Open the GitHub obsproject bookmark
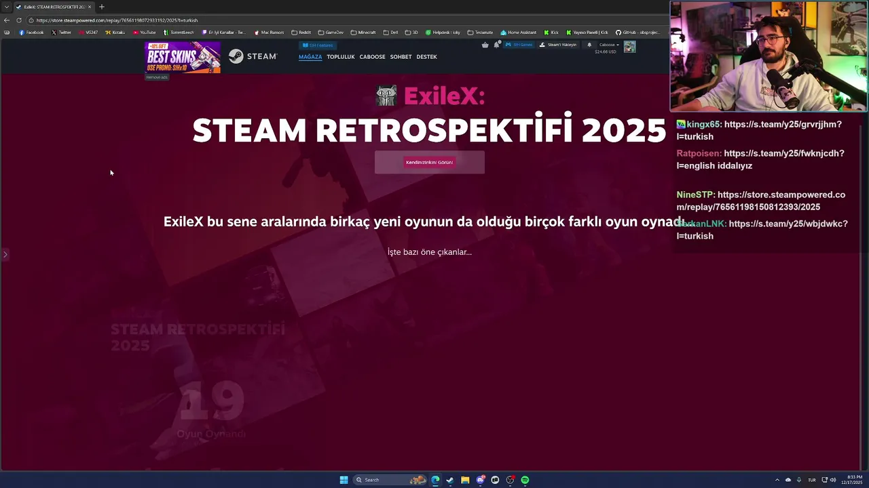 point(638,33)
